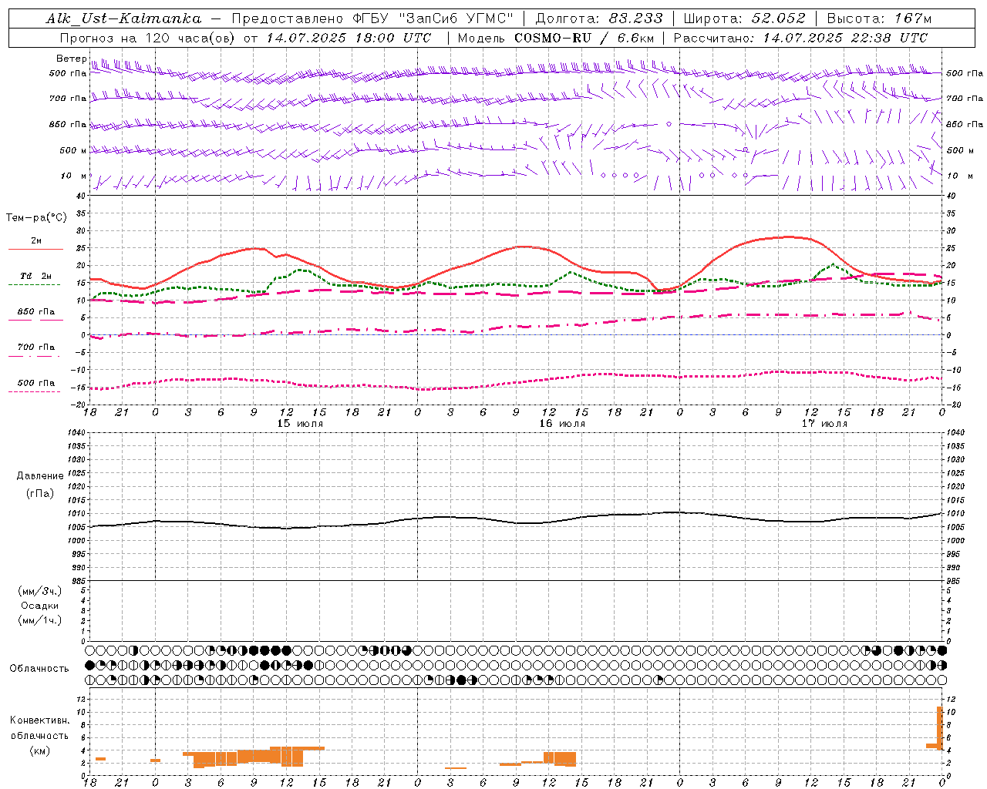Click the (км) unit label of convective cloudiness
Image resolution: width=987 pixels, height=789 pixels.
click(x=40, y=750)
